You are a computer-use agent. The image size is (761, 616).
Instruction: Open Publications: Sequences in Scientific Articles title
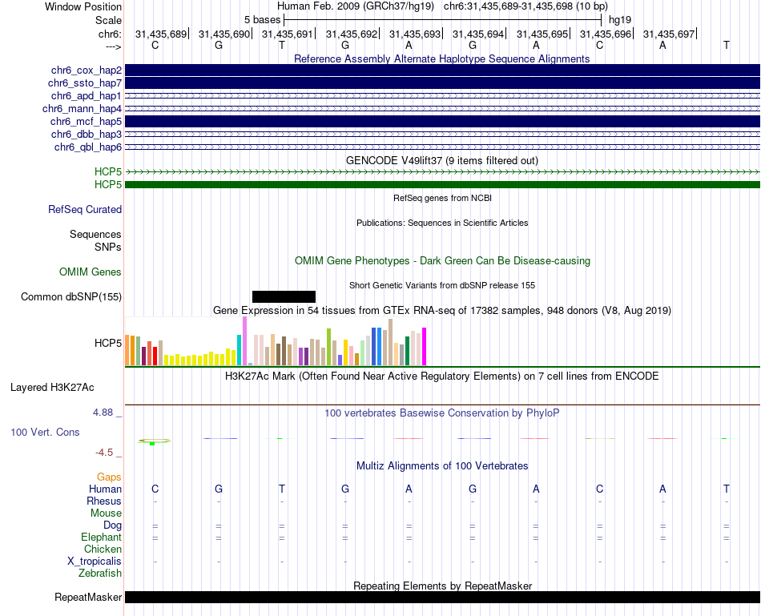tap(442, 223)
